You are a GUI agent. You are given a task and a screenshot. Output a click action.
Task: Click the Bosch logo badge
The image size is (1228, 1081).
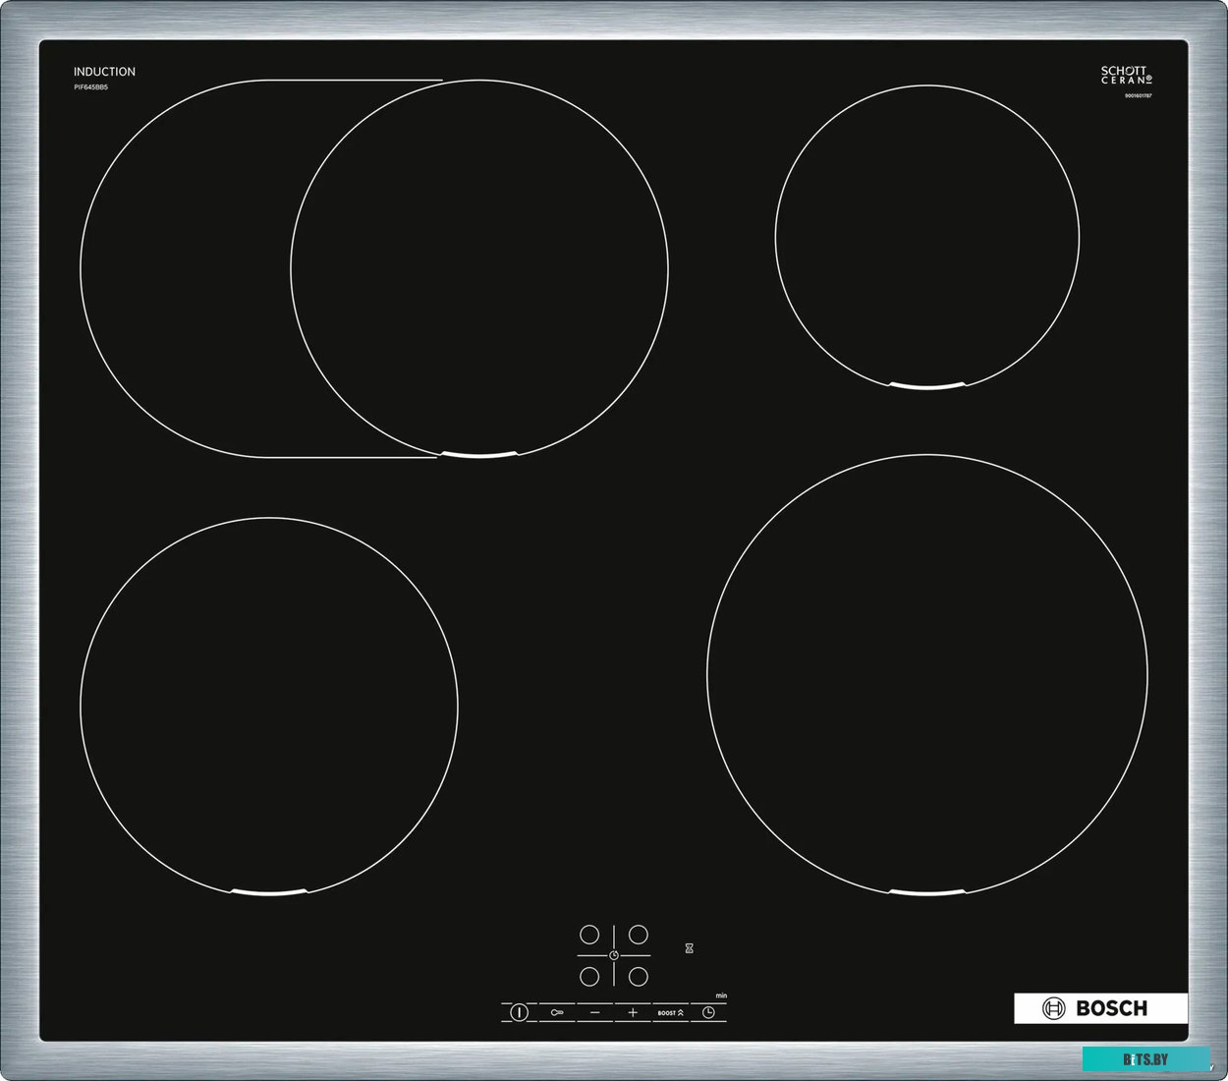[x=1099, y=1008]
